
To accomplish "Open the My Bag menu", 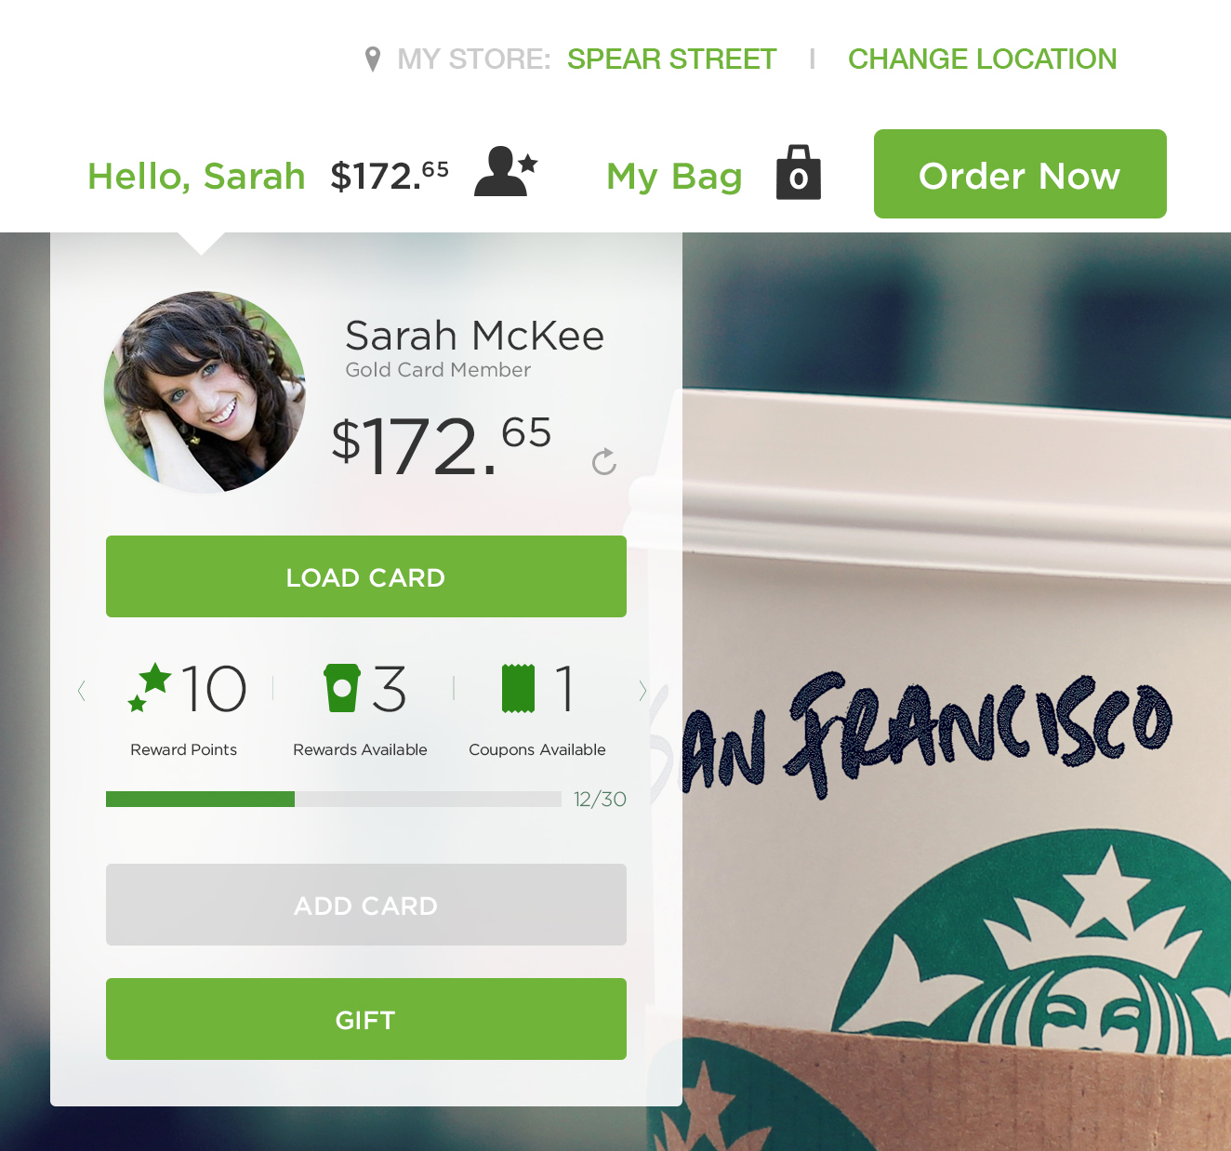I will coord(674,177).
